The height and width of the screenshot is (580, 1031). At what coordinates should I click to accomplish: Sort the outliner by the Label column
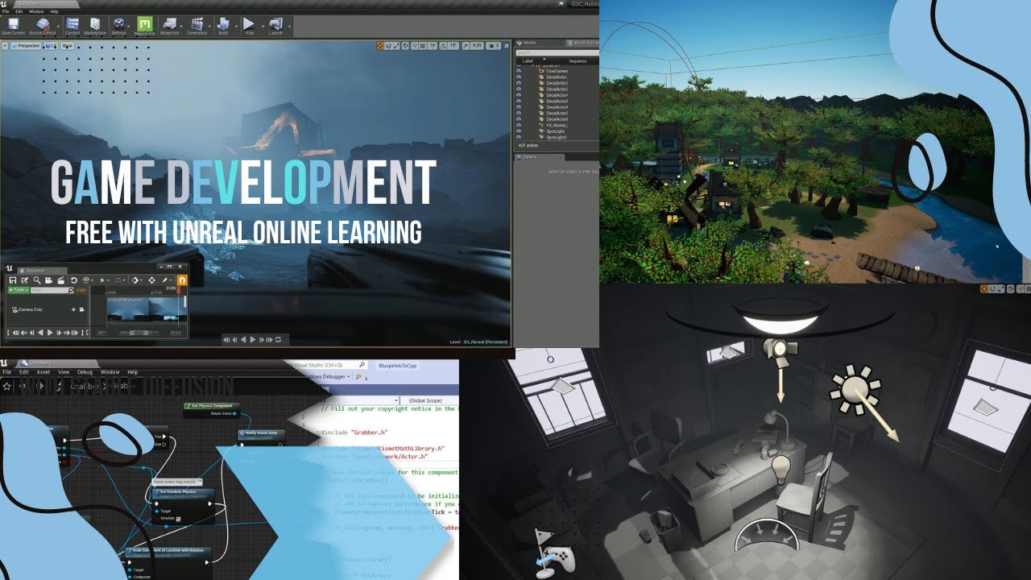coord(528,61)
